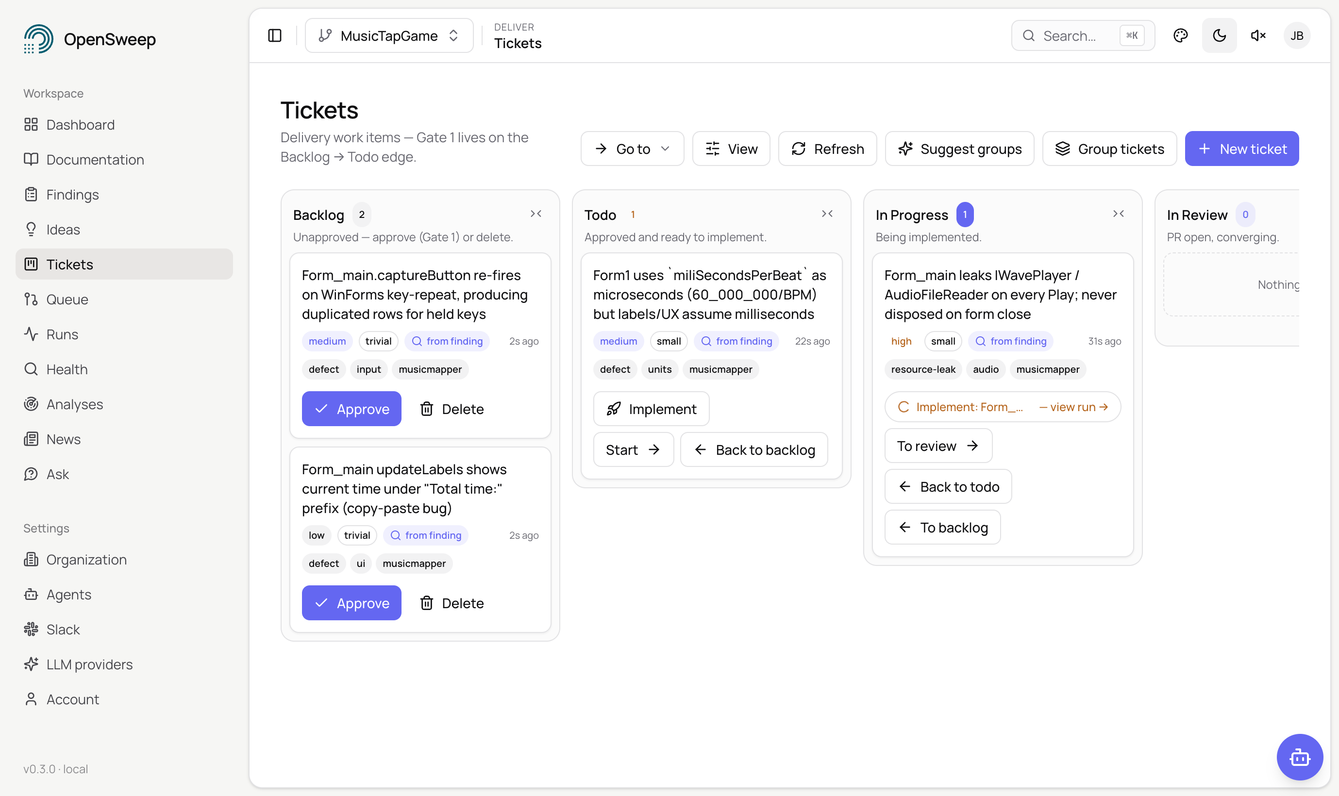Approve the captureButton re-fires ticket
The width and height of the screenshot is (1339, 796).
tap(351, 409)
